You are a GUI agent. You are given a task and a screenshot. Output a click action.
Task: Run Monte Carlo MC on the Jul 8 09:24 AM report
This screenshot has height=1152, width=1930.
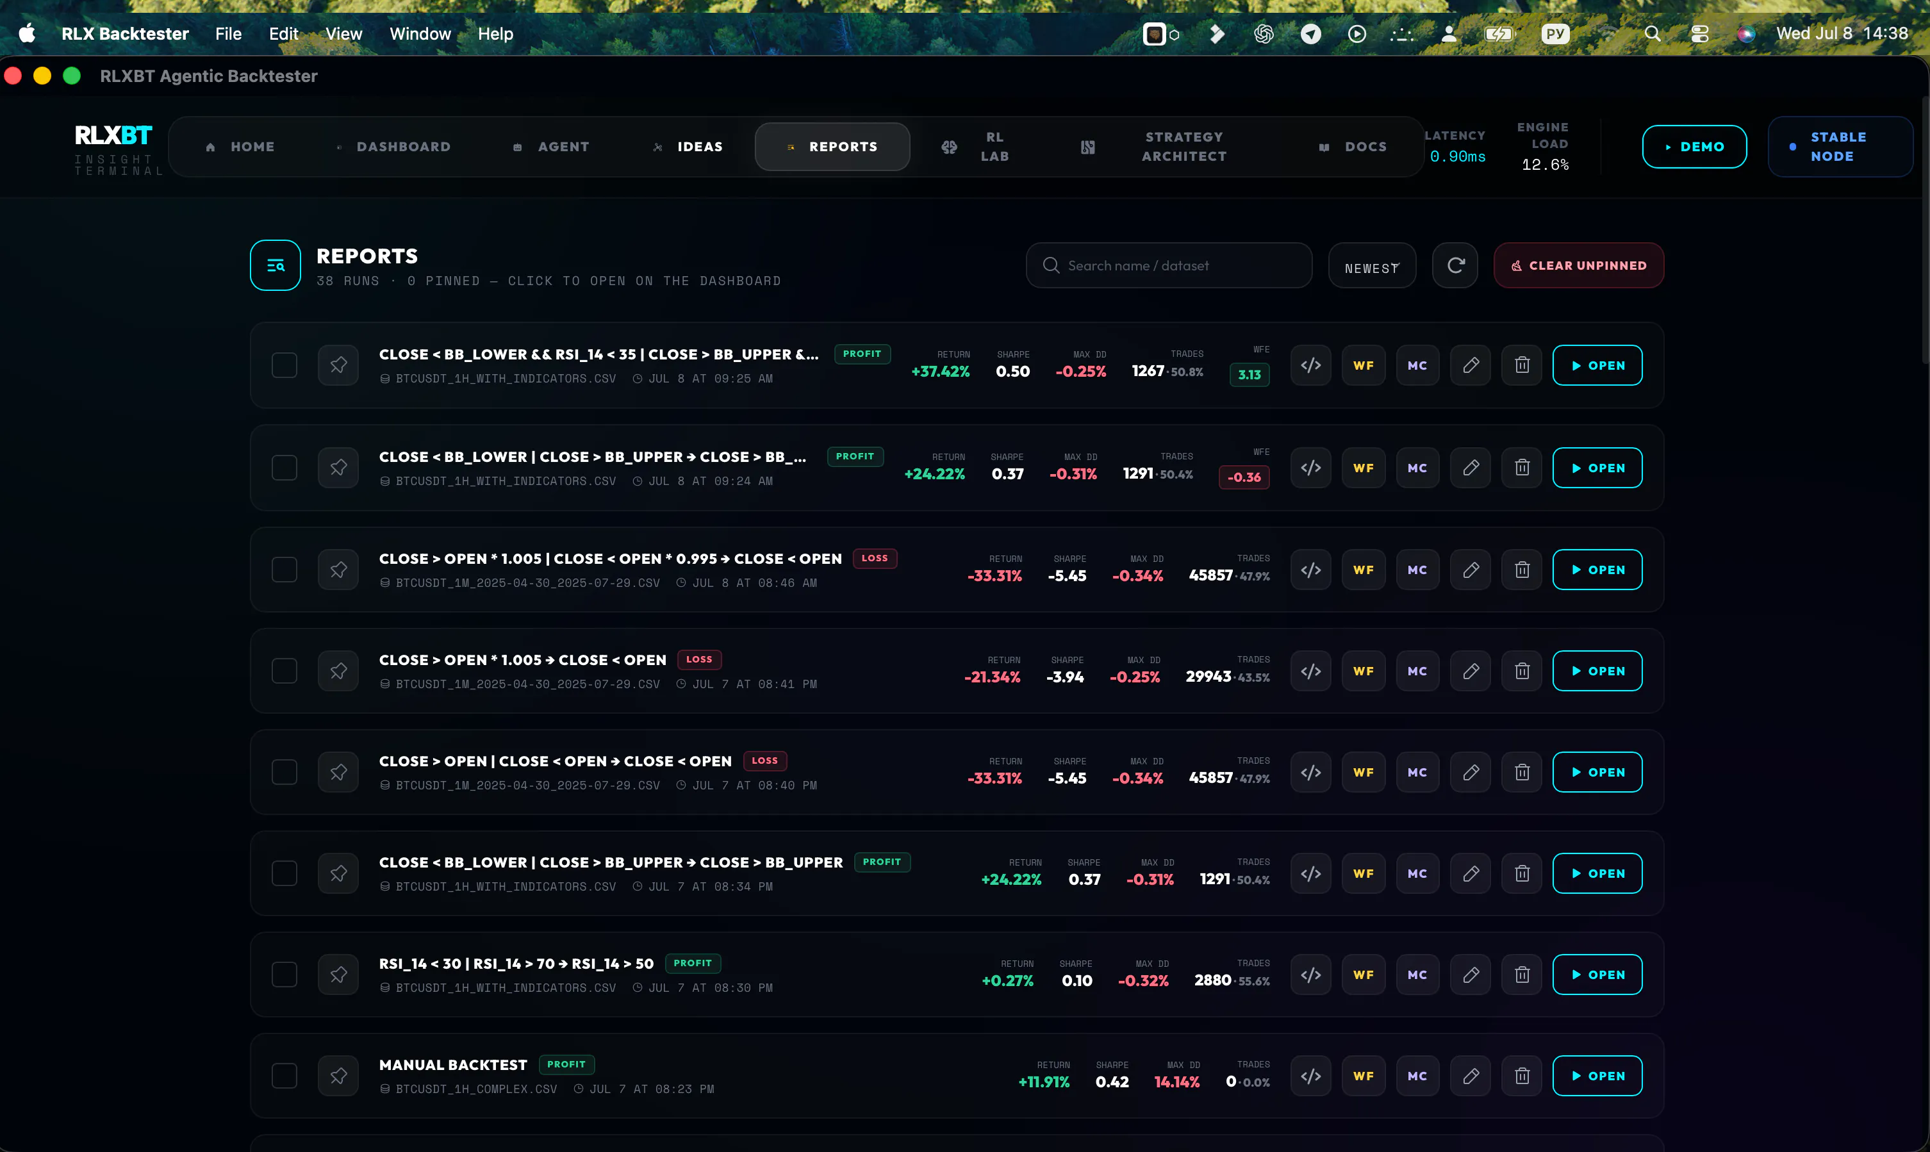point(1417,467)
